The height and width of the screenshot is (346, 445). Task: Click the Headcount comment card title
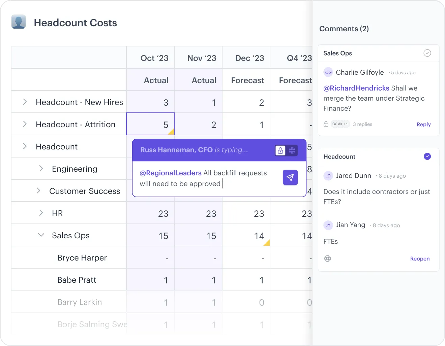click(x=339, y=157)
